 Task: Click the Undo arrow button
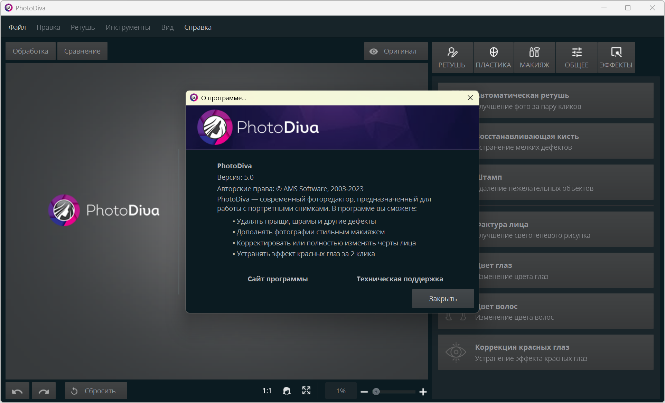[17, 391]
